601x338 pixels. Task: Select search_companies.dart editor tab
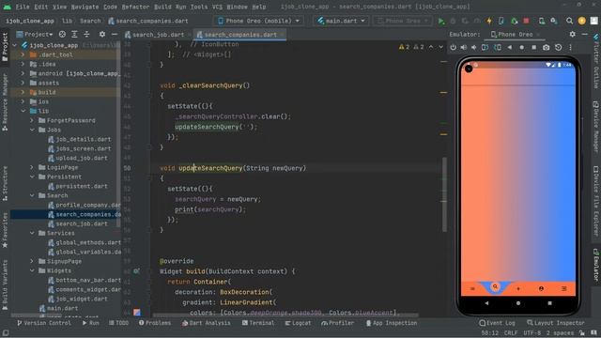tap(240, 35)
